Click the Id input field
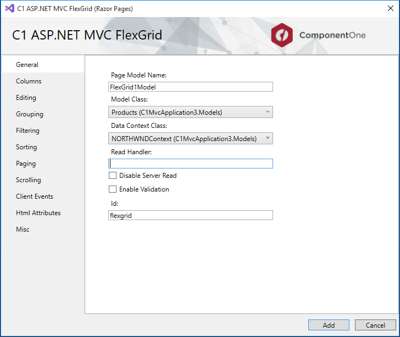The image size is (400, 337). click(191, 215)
